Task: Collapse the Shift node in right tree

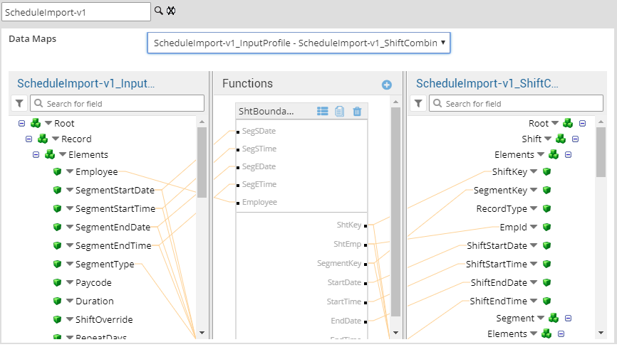Action: (575, 139)
